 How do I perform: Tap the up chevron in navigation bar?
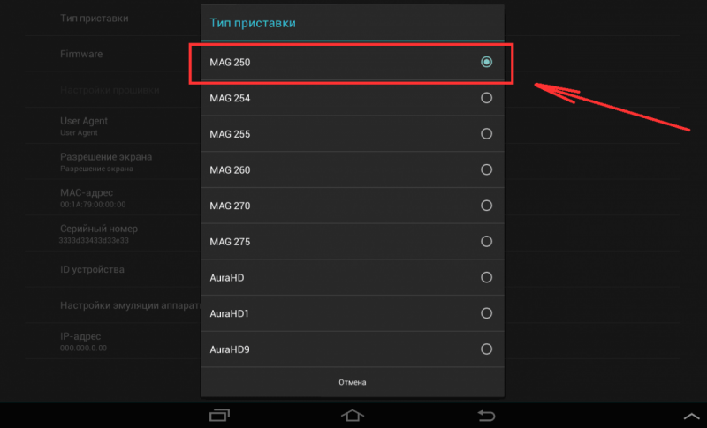(691, 417)
